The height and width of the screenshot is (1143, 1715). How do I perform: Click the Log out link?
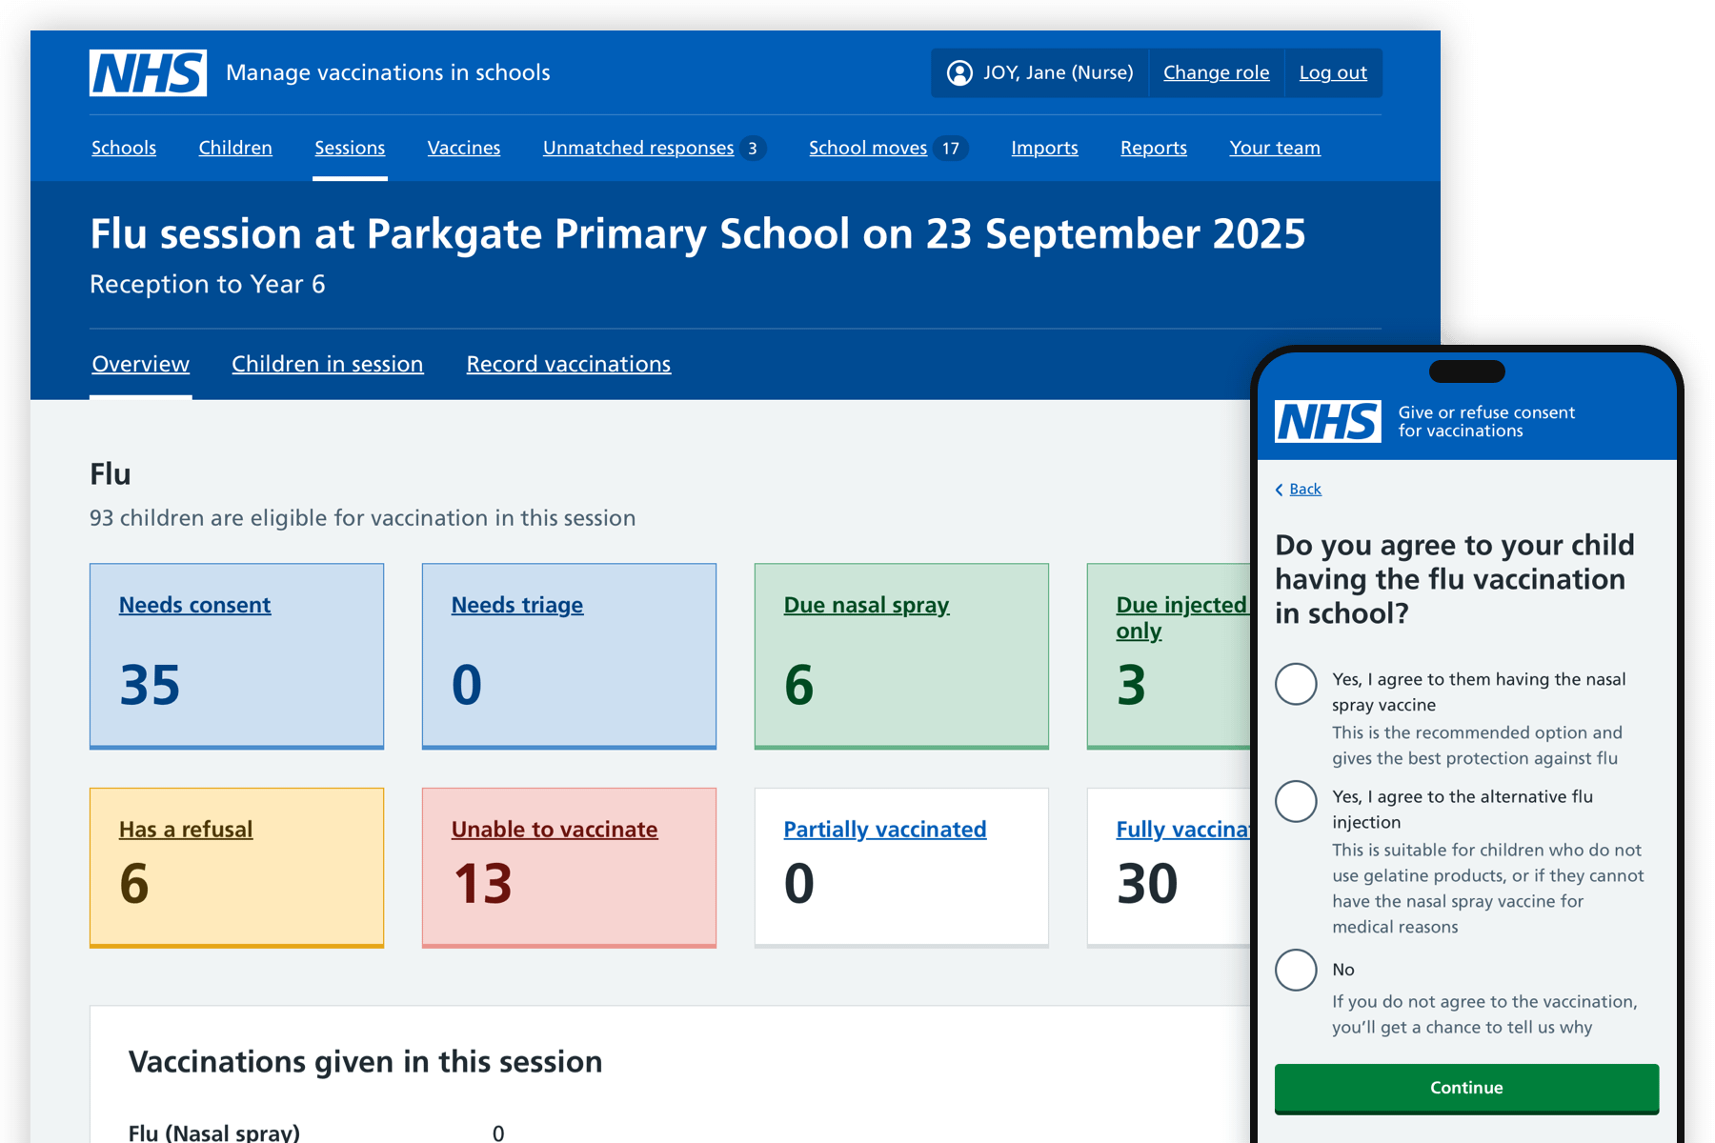pyautogui.click(x=1333, y=72)
